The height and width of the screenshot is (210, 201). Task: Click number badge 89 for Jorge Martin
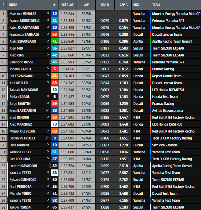pos(54,104)
